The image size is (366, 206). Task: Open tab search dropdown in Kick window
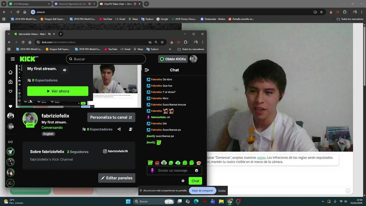pos(9,34)
